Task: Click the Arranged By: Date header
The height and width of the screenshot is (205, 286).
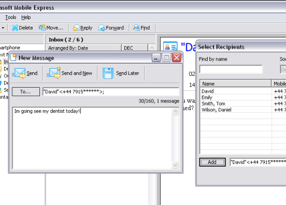Action: coord(84,48)
